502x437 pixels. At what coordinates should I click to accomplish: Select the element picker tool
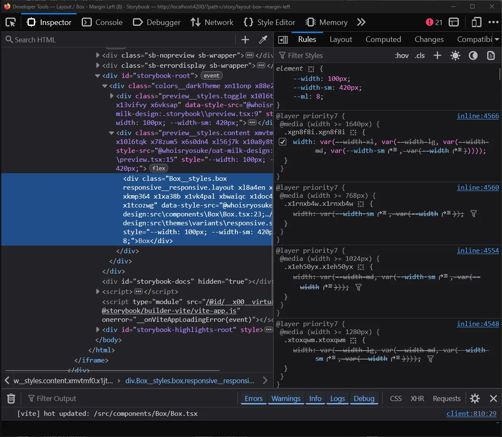click(11, 22)
